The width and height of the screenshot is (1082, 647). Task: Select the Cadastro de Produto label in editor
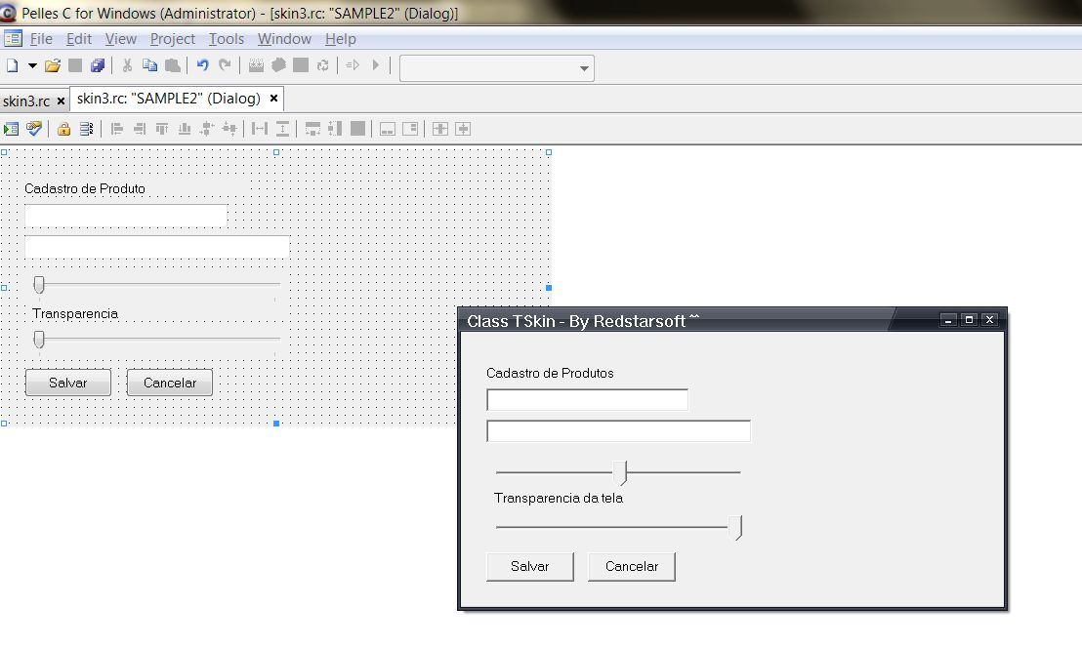coord(85,189)
